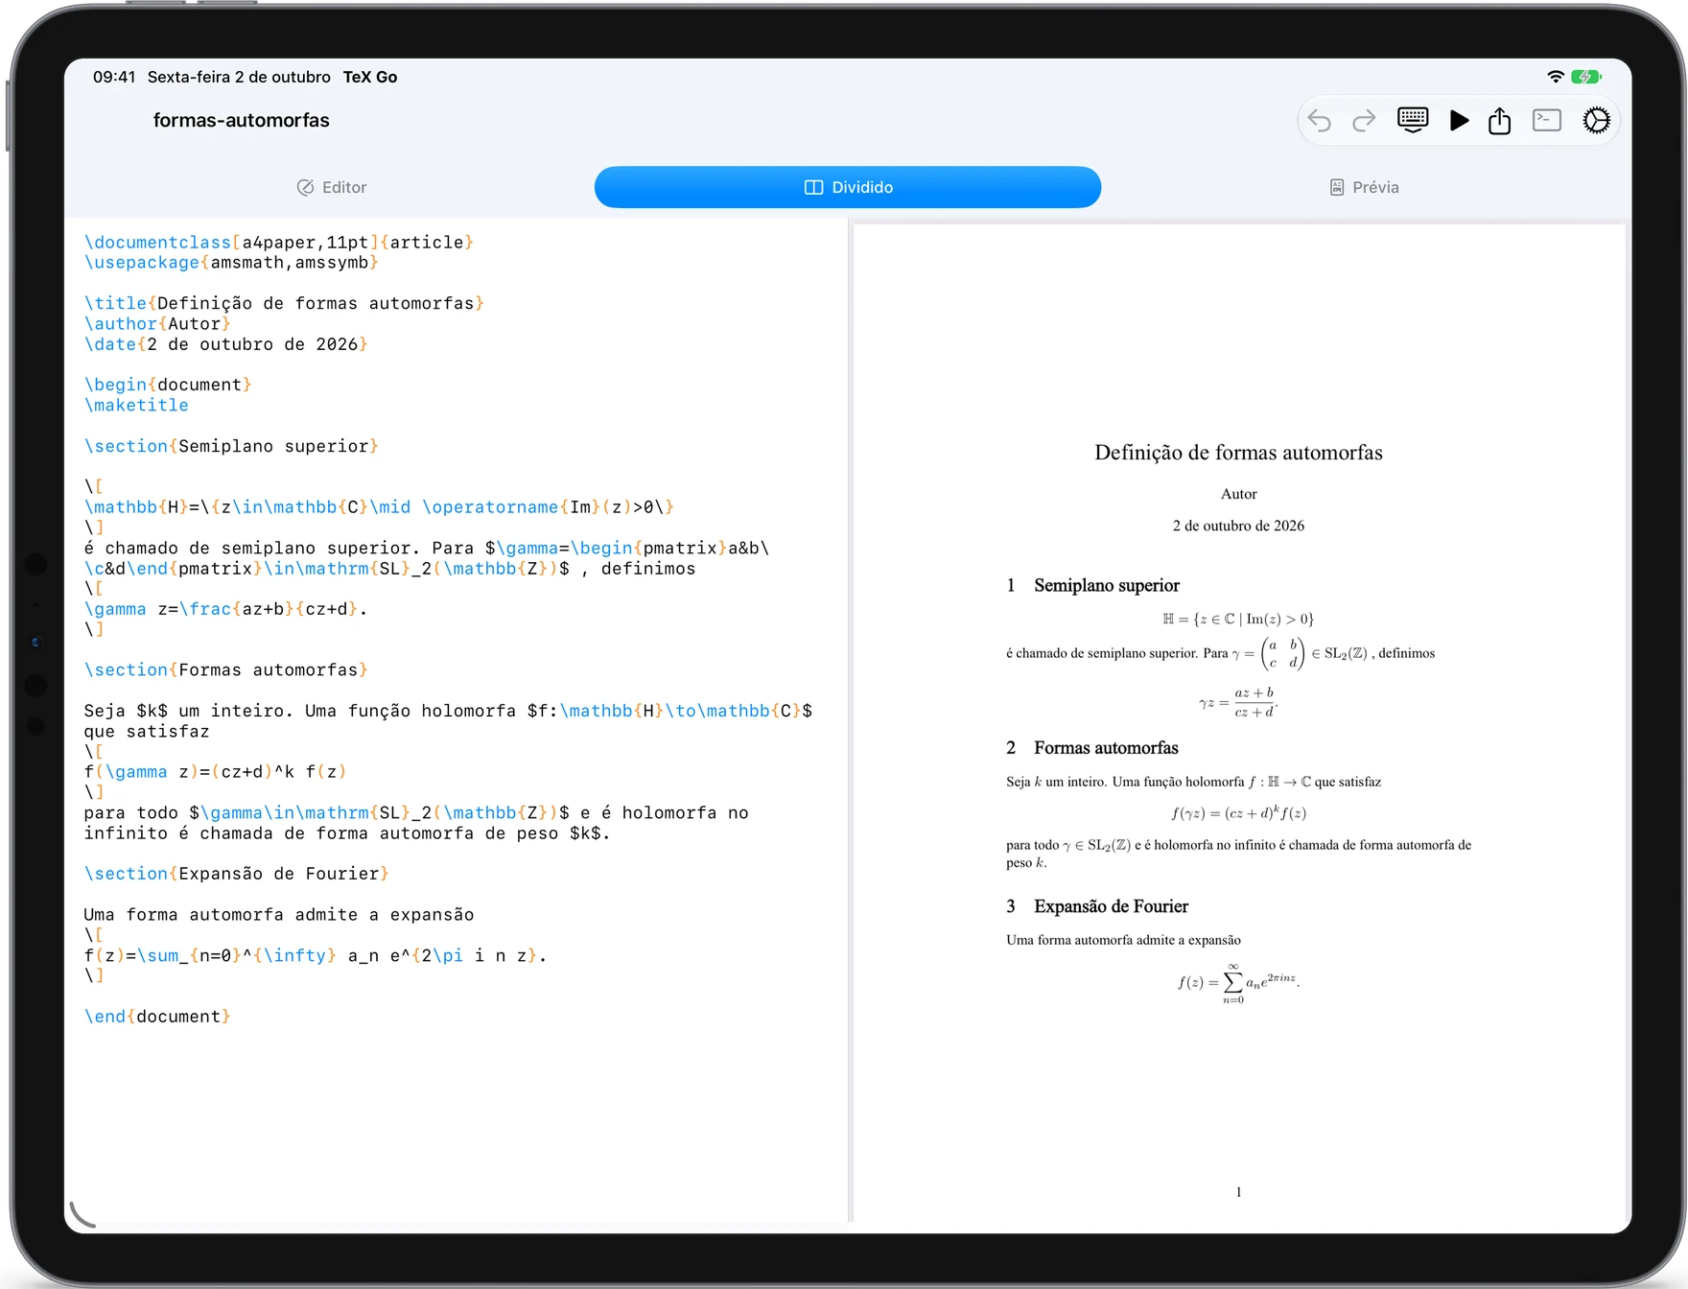Check the Wi-Fi status icon

pyautogui.click(x=1556, y=77)
